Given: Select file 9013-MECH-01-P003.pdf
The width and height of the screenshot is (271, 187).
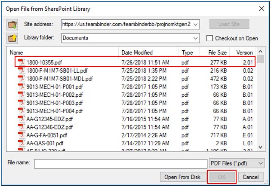Looking at the screenshot, I should (x=55, y=103).
